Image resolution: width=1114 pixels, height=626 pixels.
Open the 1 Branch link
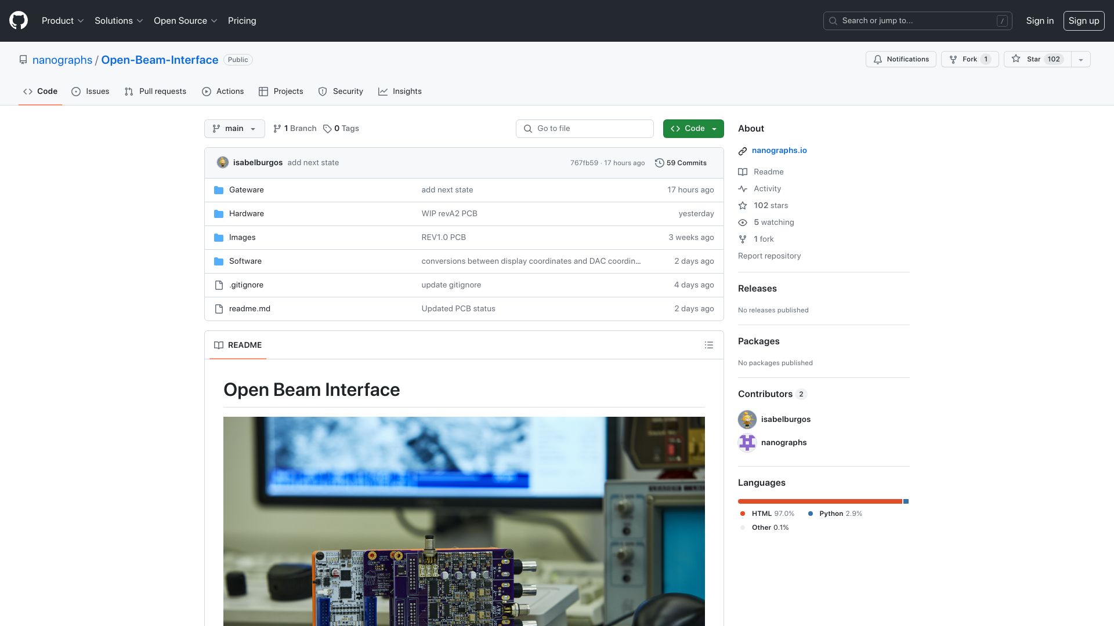point(295,129)
